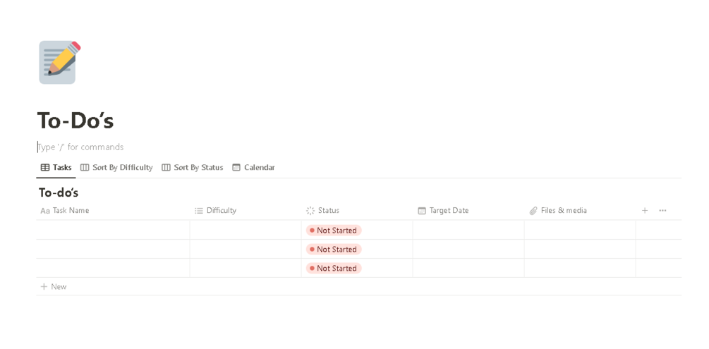Viewport: 709px width, 349px height.
Task: Click first row's Target Date cell
Action: 468,231
